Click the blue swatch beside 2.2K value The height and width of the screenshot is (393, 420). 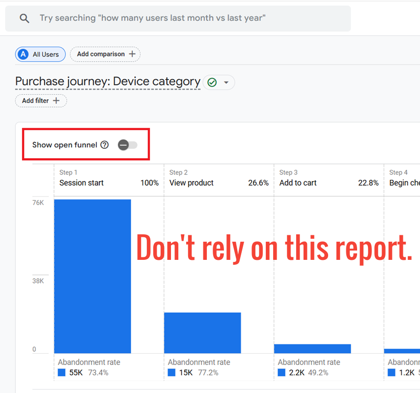(x=280, y=372)
